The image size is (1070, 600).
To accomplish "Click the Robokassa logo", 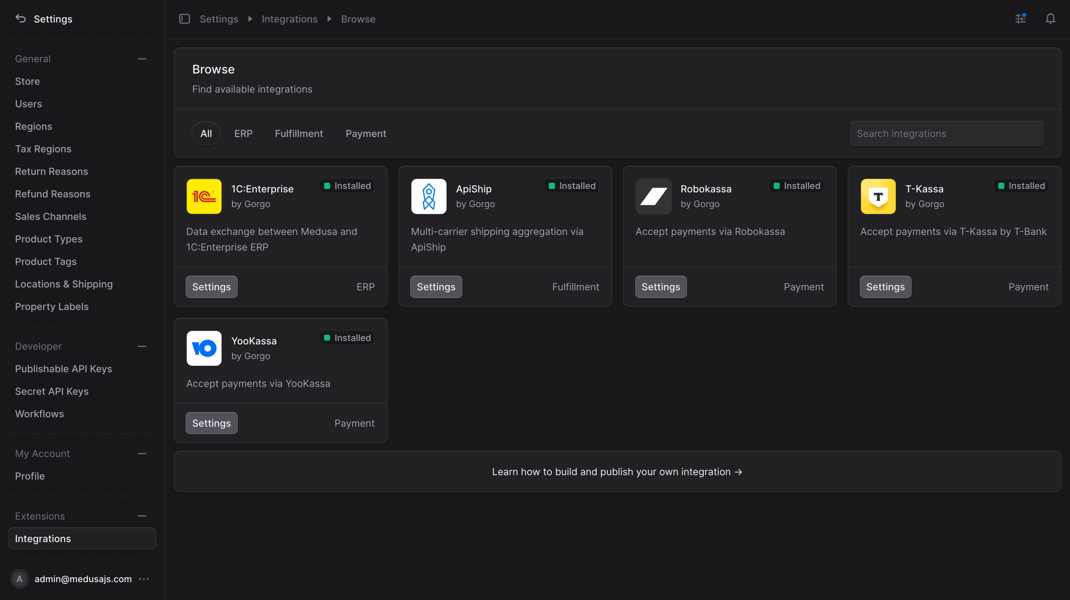I will point(653,196).
